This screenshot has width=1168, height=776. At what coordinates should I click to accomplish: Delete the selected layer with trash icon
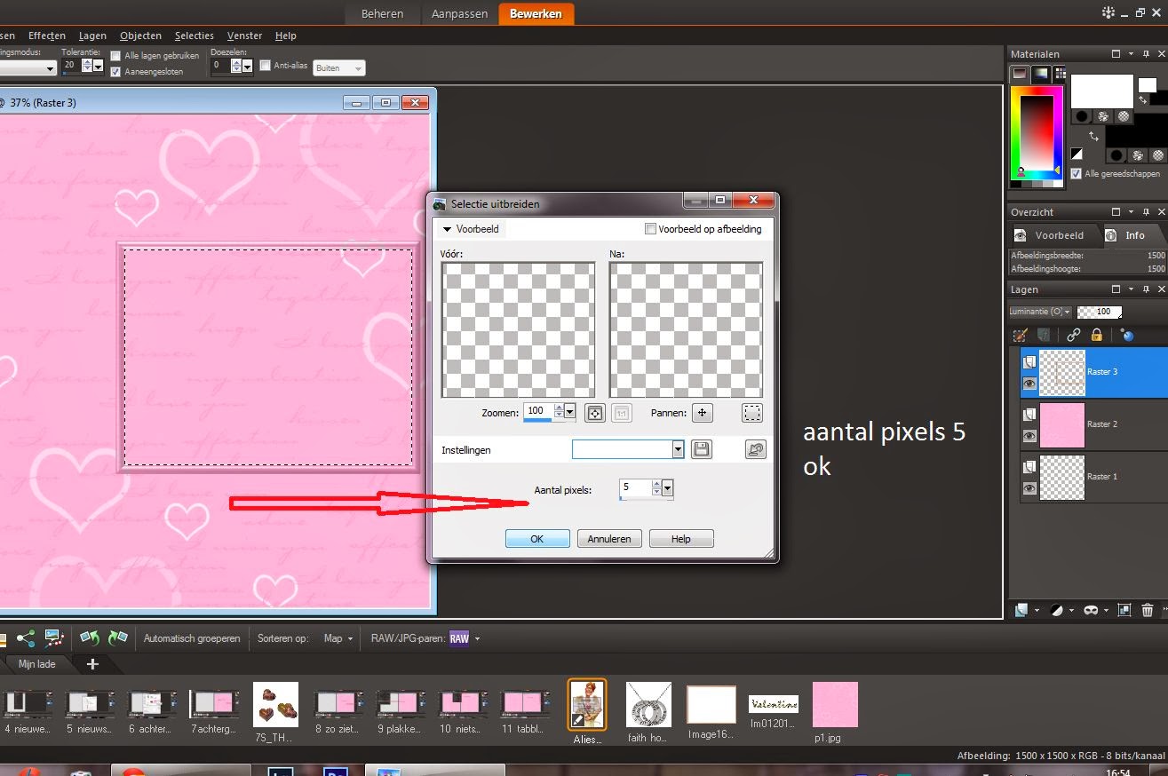click(1148, 610)
